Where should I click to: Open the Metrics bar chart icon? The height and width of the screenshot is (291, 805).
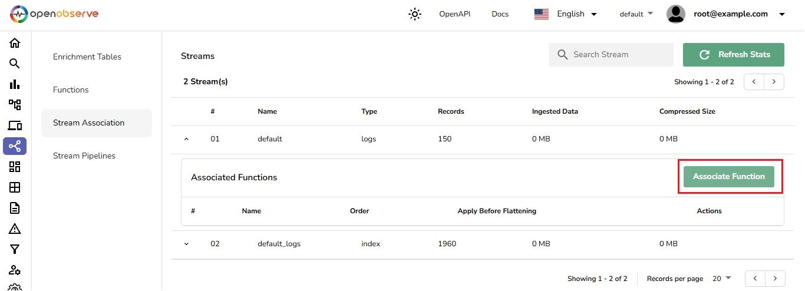tap(15, 84)
